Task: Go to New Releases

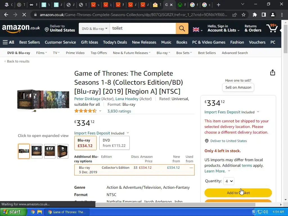Action: pyautogui.click(x=144, y=42)
